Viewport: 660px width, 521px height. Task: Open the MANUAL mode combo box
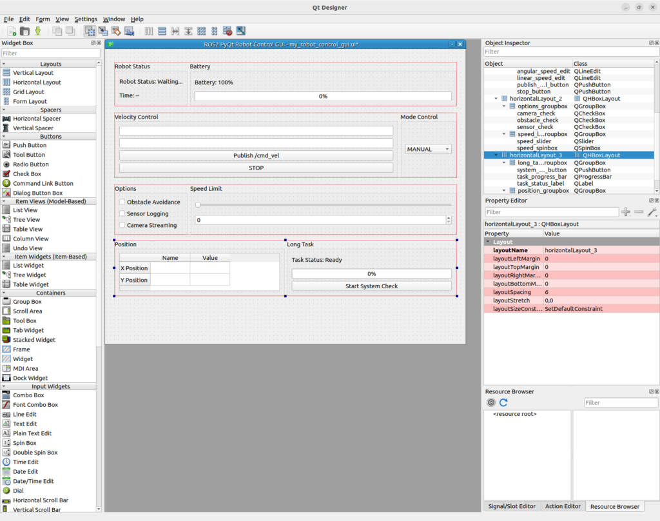(x=428, y=149)
